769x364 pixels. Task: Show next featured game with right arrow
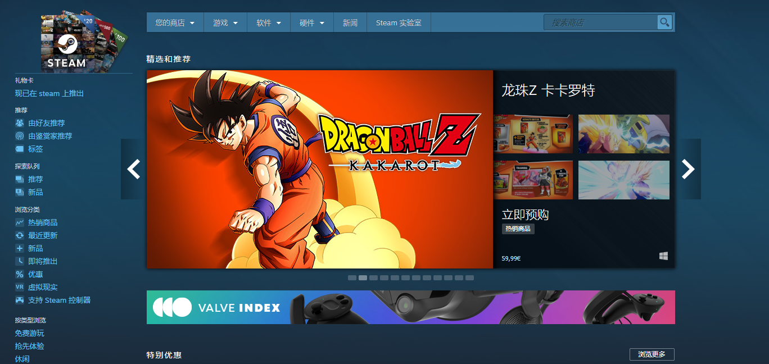coord(688,169)
